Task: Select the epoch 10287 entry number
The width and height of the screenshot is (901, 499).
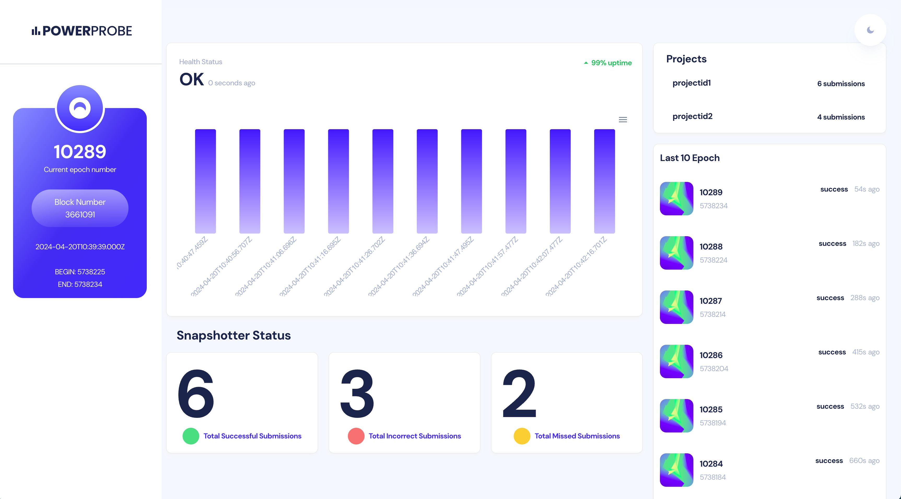Action: (710, 301)
